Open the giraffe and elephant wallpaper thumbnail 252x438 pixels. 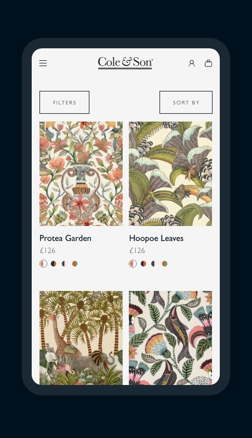(81, 338)
